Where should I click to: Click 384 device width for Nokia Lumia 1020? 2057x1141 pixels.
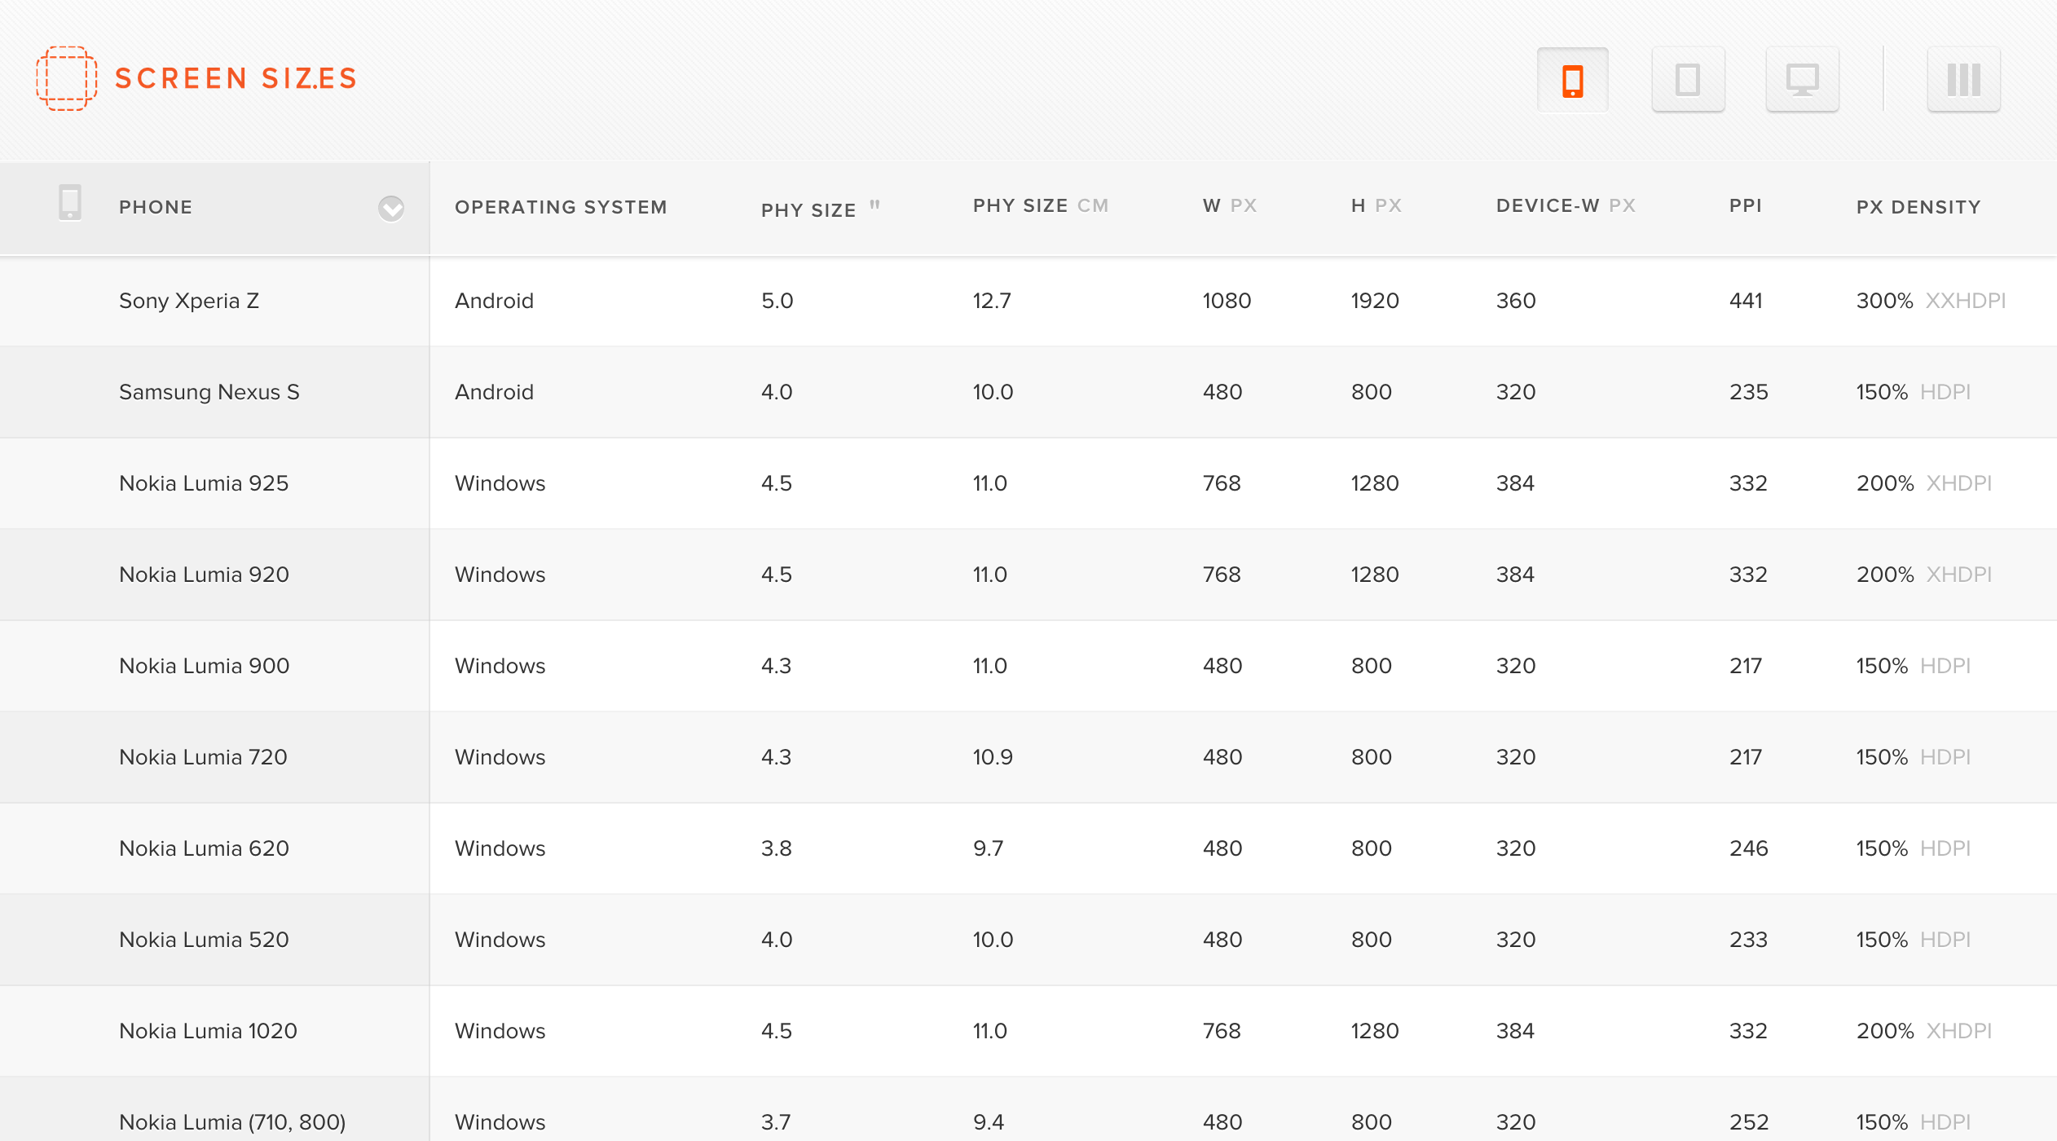click(x=1515, y=1031)
